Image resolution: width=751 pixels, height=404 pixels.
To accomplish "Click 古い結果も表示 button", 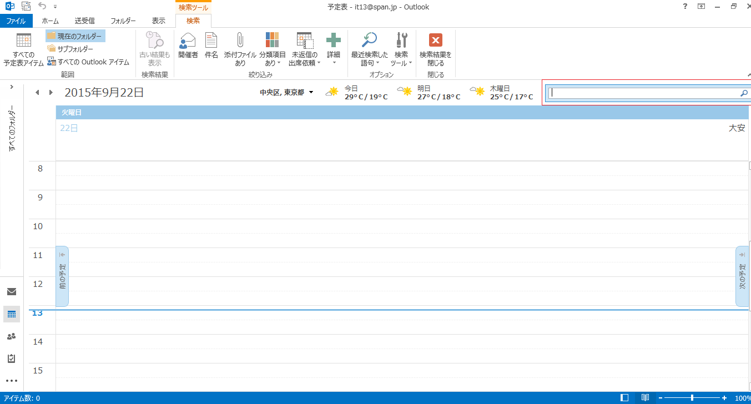I will click(155, 49).
